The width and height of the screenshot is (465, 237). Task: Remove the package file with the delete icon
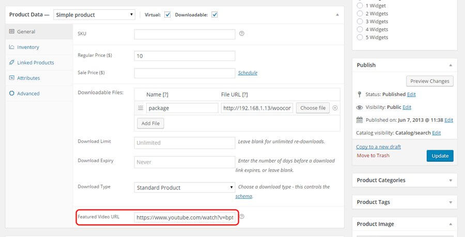tap(335, 108)
